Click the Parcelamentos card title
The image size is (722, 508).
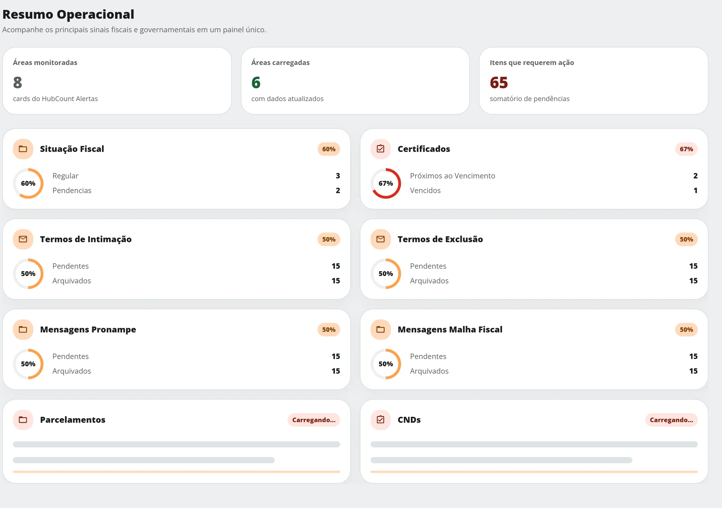tap(73, 420)
